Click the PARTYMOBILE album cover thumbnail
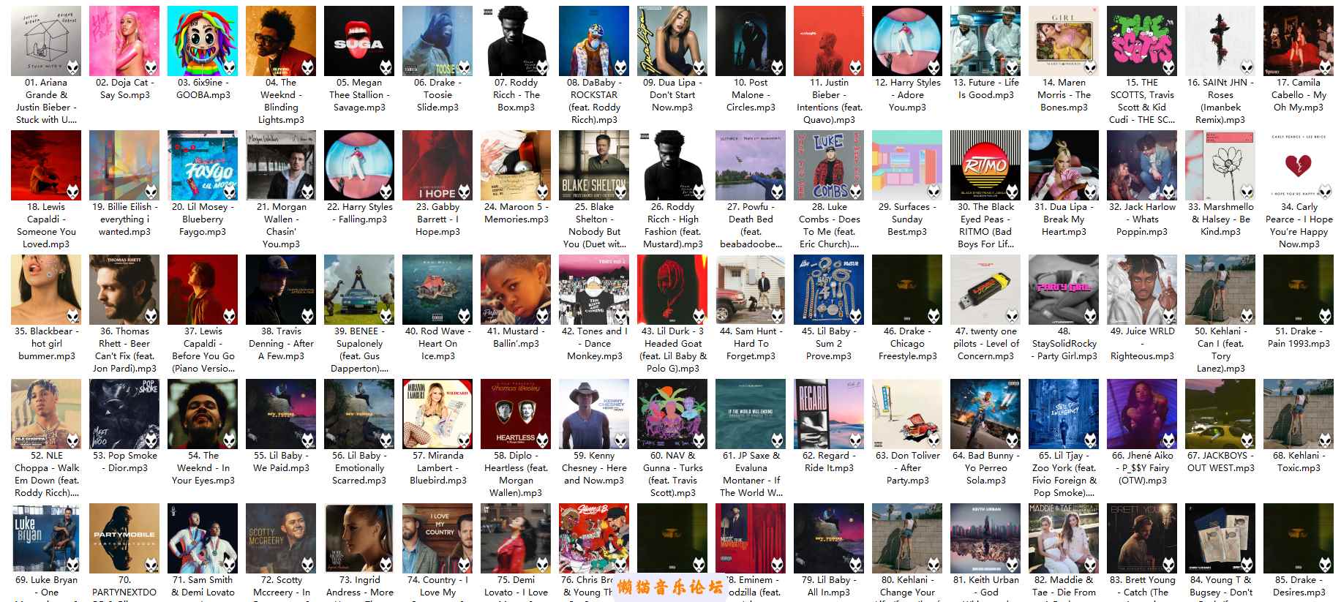Viewport: 1341px width, 602px height. point(124,538)
